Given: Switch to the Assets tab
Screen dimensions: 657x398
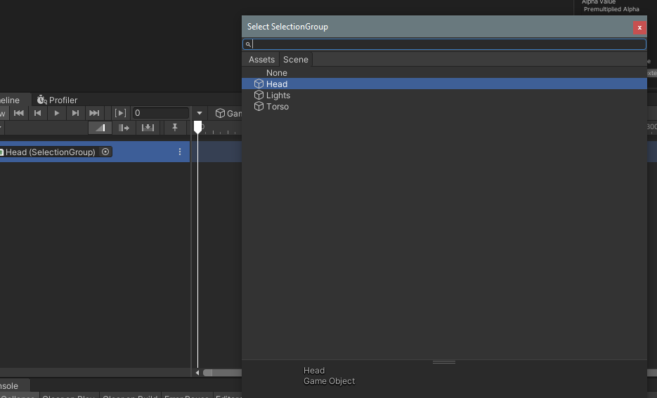Looking at the screenshot, I should tap(261, 60).
